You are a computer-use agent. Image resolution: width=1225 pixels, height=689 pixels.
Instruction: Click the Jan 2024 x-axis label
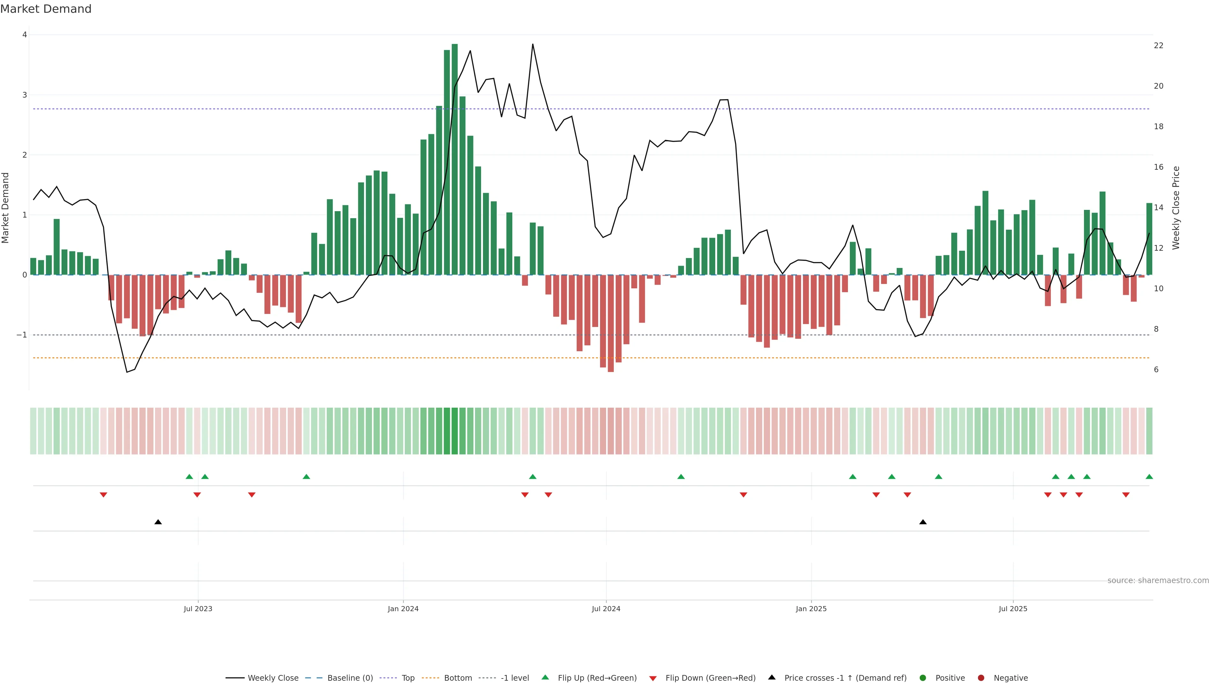[403, 609]
